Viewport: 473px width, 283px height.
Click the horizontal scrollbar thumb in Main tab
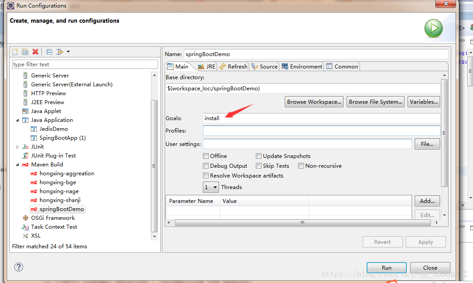(x=303, y=222)
